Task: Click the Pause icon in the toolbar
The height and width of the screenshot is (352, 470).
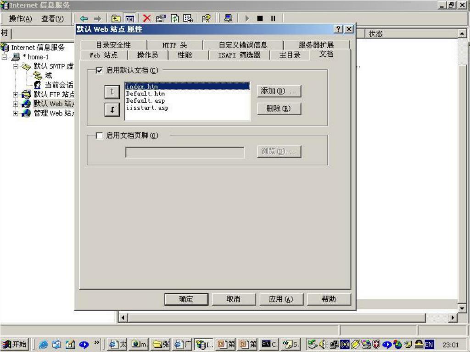Action: tap(273, 19)
